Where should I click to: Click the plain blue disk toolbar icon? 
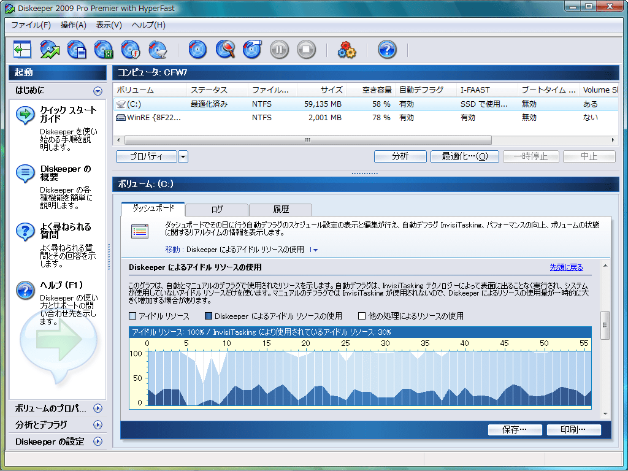(x=197, y=50)
